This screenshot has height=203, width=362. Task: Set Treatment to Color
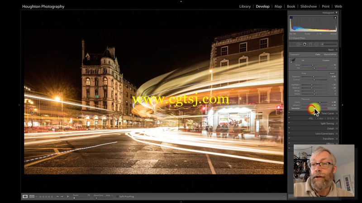pos(318,55)
